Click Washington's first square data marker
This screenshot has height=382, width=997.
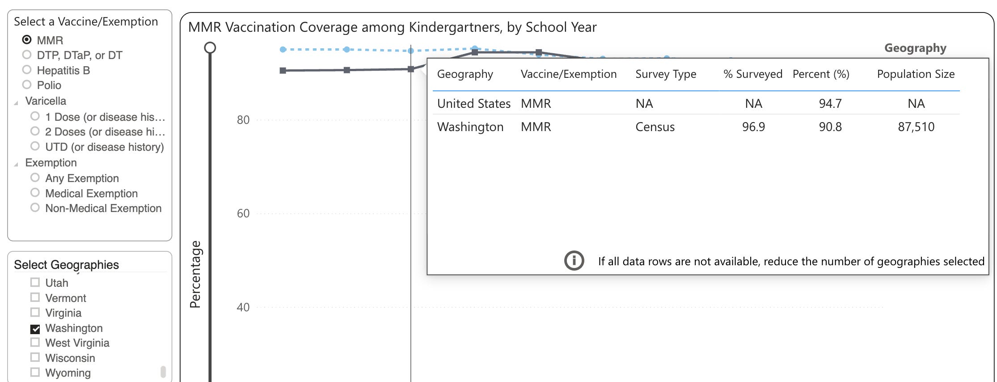283,71
